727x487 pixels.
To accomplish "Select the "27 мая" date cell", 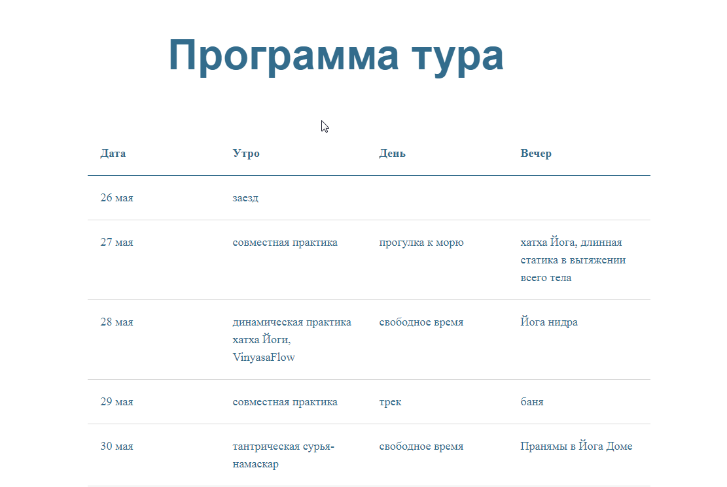I will tap(116, 243).
